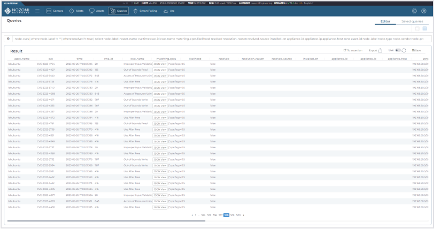Open the Sensors section
This screenshot has height=229, width=434.
(55, 11)
